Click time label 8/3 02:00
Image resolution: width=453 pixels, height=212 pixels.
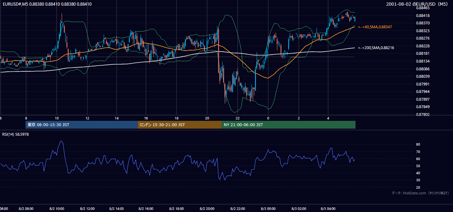pyautogui.click(x=298, y=208)
